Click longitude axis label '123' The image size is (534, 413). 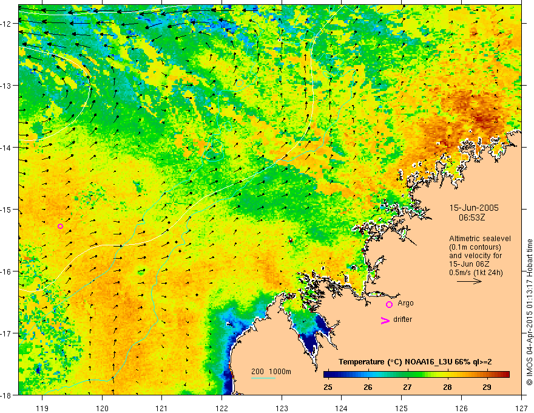282,408
